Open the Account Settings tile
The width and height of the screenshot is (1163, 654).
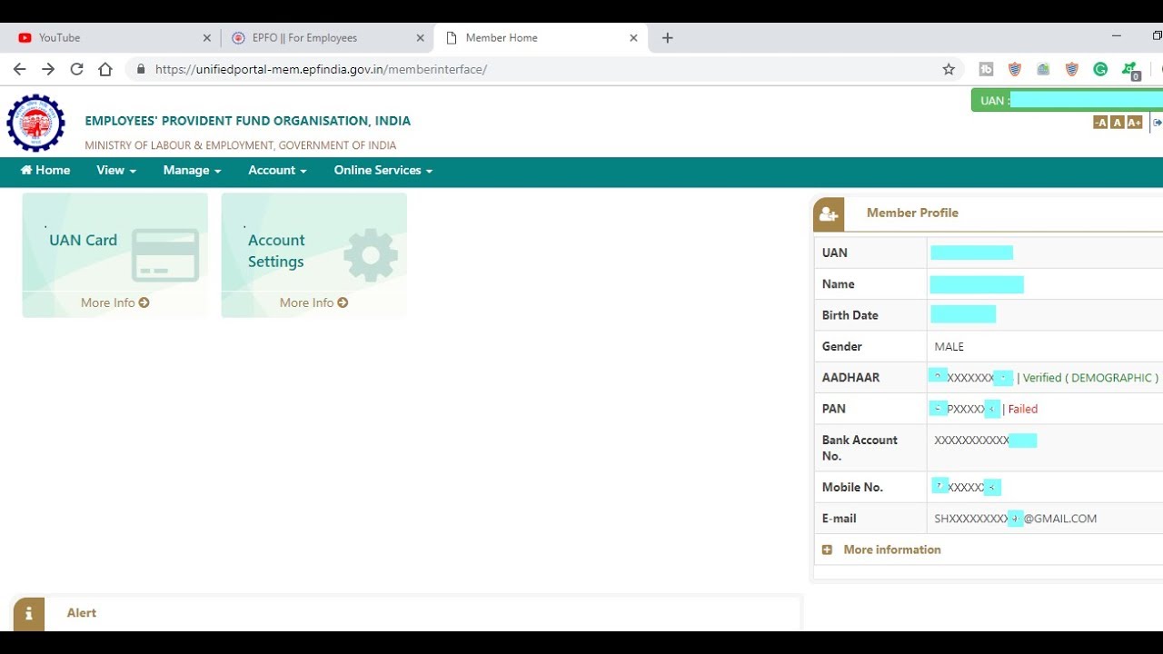point(313,255)
